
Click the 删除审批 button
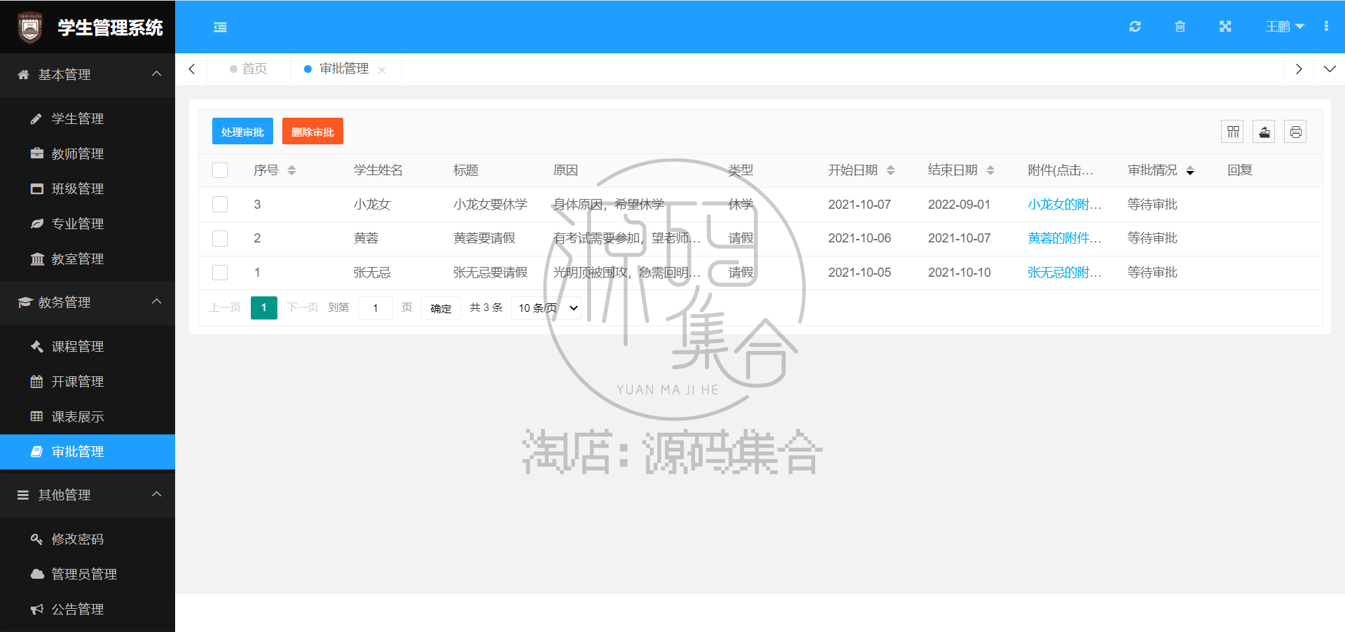(312, 132)
